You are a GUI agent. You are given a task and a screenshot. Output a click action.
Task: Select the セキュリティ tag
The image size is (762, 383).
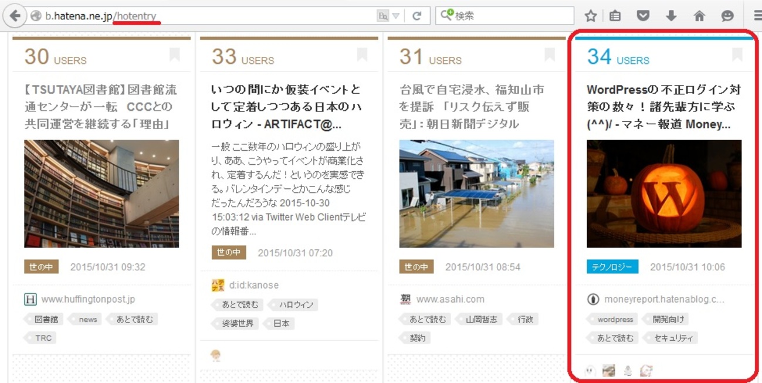[670, 338]
